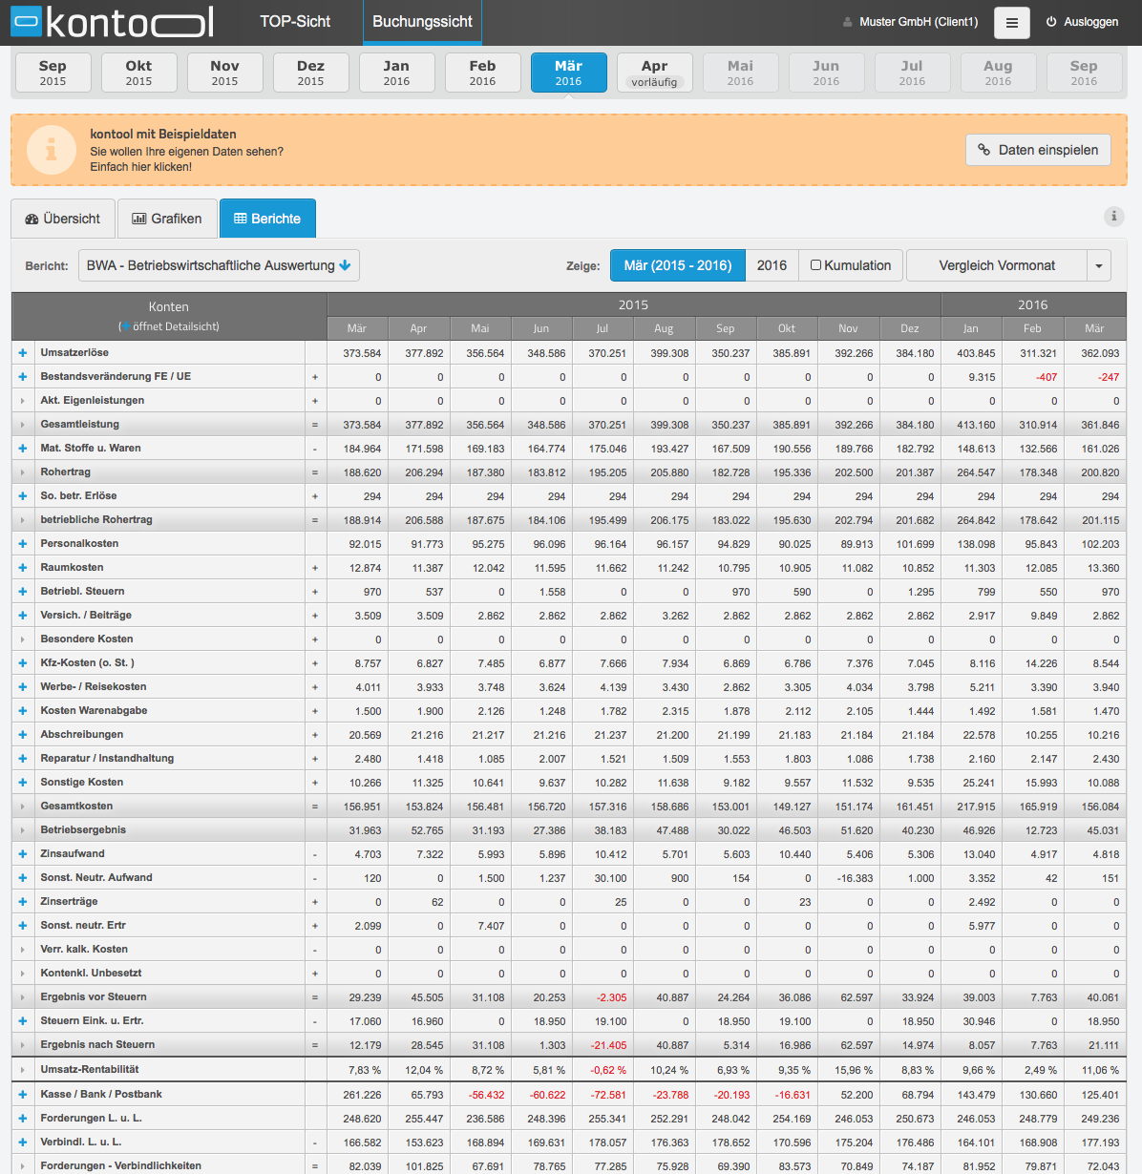This screenshot has height=1174, width=1142.
Task: Switch to the TOP-Sicht tab
Action: (295, 22)
